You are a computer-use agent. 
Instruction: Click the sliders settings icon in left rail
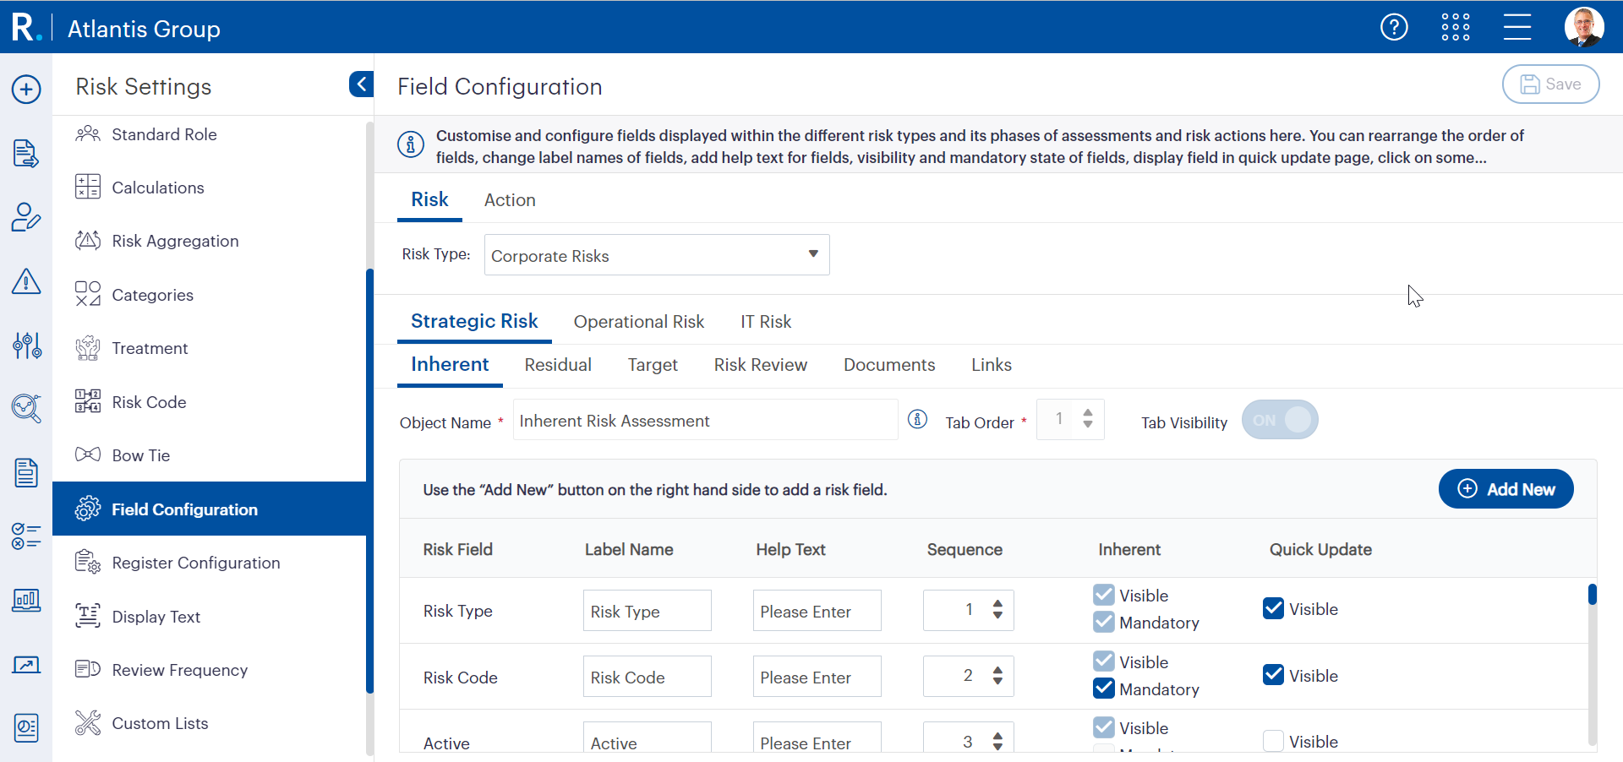click(x=26, y=345)
